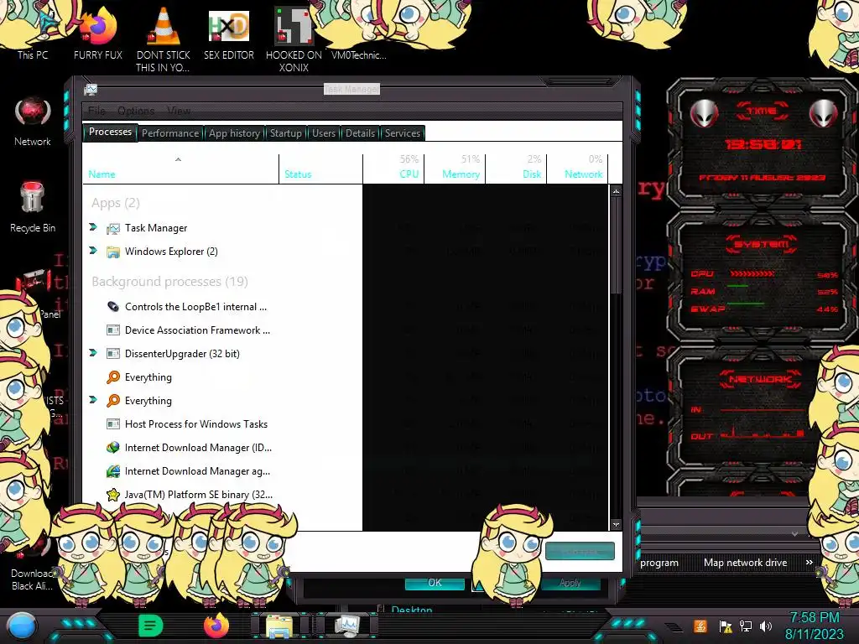Click the Start orb on the taskbar
This screenshot has width=859, height=644.
pos(22,626)
